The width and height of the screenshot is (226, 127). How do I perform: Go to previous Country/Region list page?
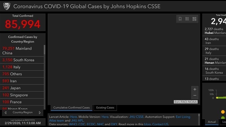click(x=5, y=113)
